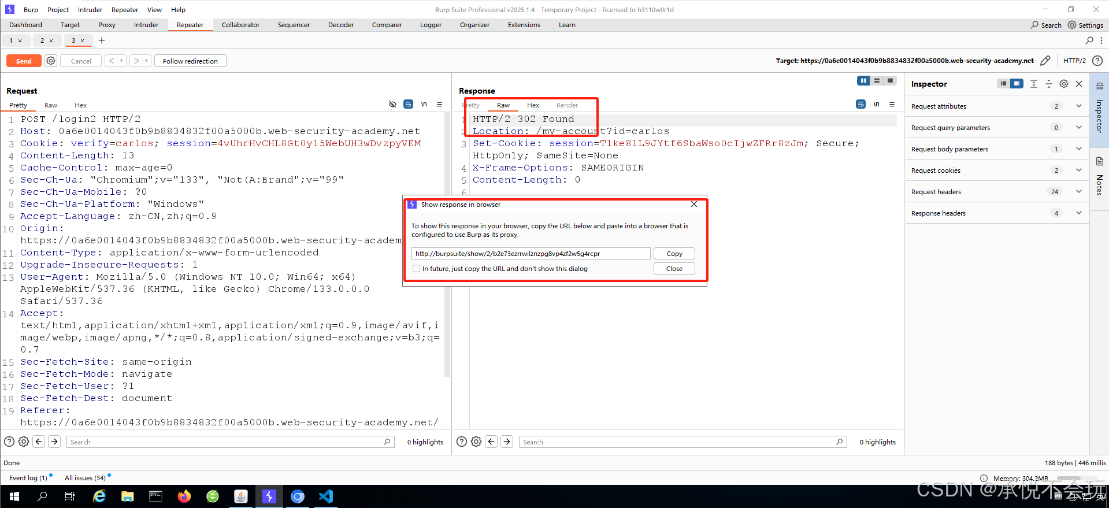The width and height of the screenshot is (1109, 508).
Task: Open history forward dropdown arrow
Action: pyautogui.click(x=147, y=61)
